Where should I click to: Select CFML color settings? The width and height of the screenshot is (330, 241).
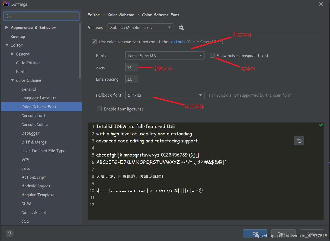[27, 203]
